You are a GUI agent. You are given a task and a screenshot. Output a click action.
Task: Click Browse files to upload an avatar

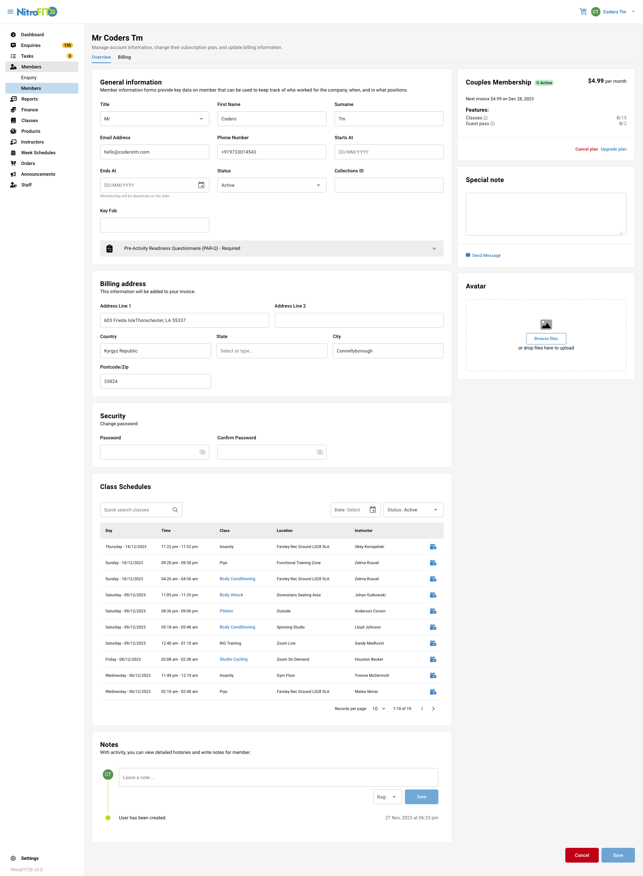[x=546, y=338]
